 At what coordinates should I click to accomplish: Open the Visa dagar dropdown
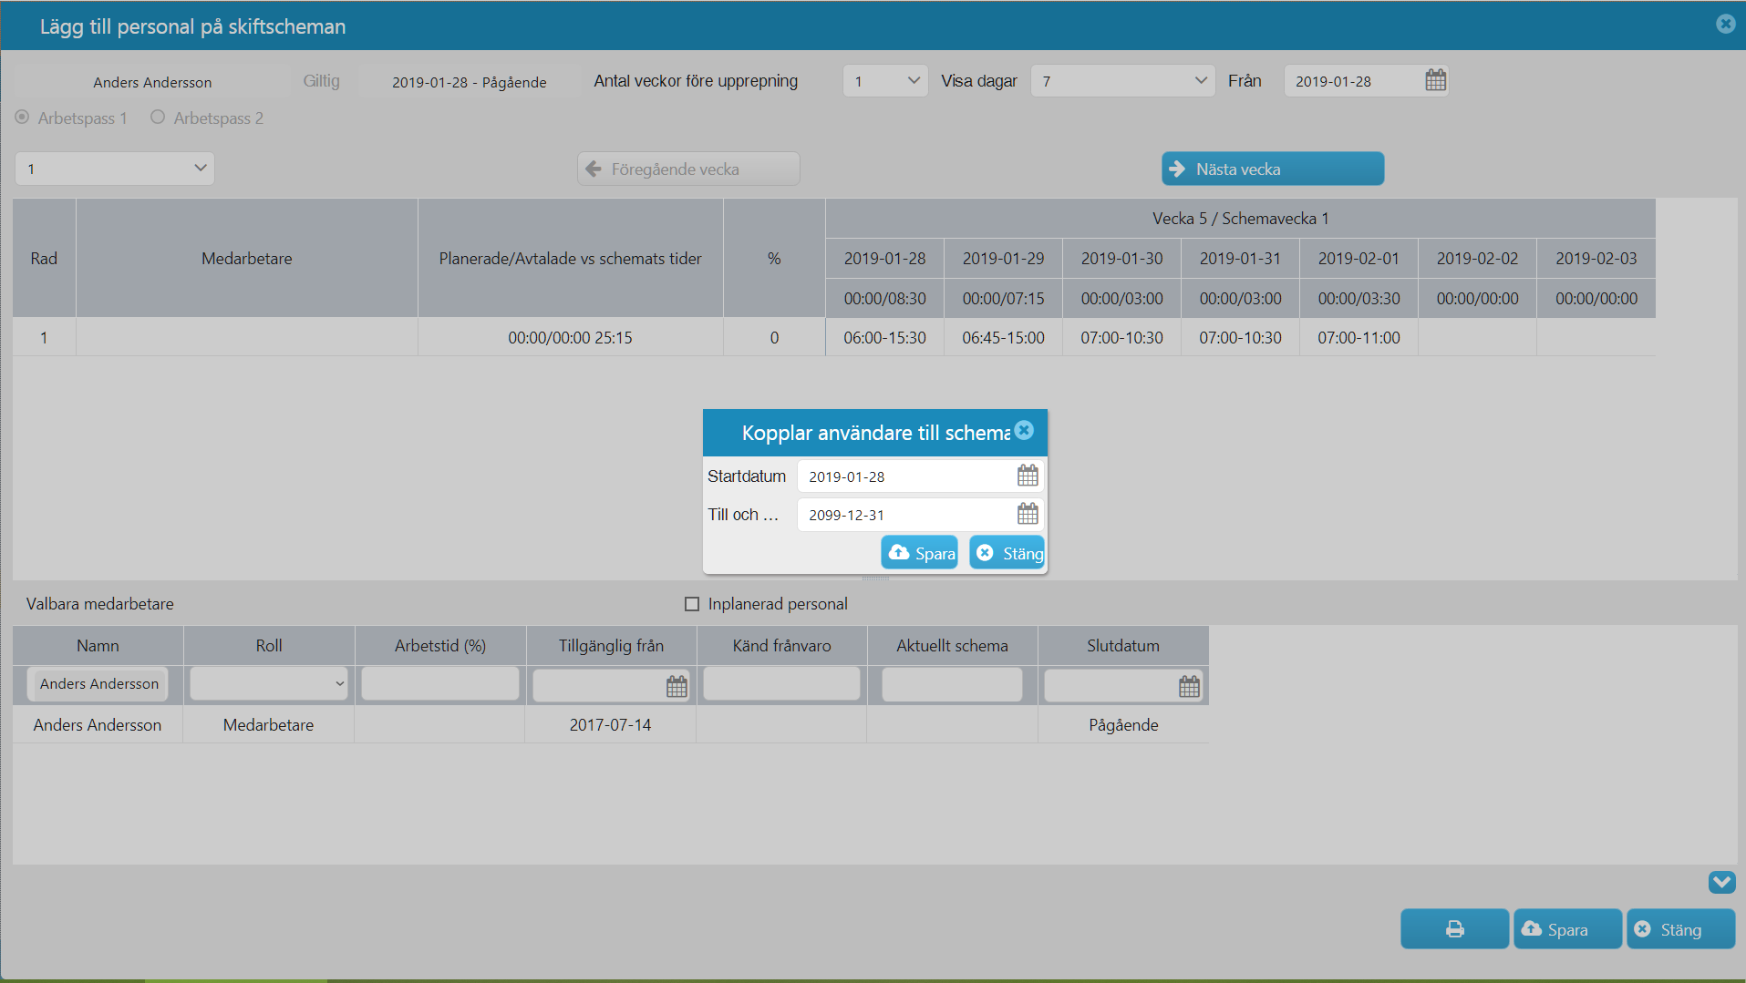coord(1122,81)
